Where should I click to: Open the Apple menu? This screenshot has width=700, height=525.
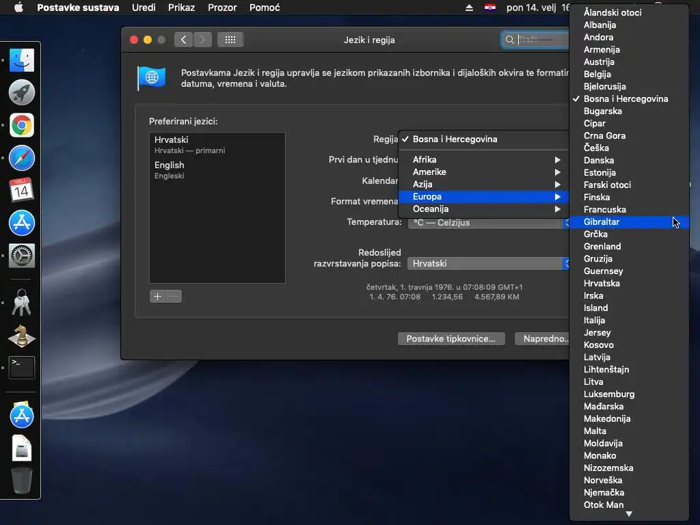[18, 8]
